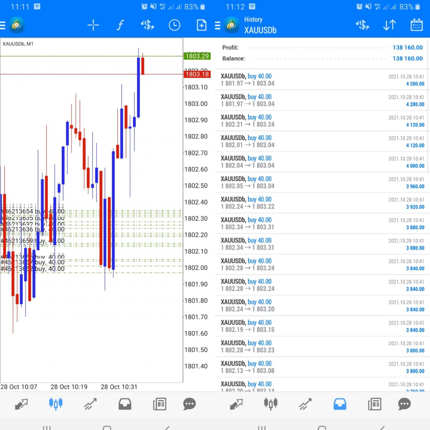Open the deal 1 802.21 → 1 803.24
The height and width of the screenshot is (430, 430).
[322, 121]
